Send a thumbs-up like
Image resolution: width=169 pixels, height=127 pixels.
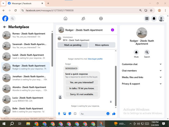(114, 113)
